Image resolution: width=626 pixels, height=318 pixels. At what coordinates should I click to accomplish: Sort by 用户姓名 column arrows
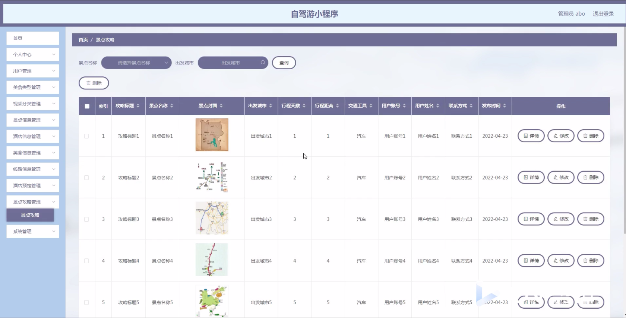pyautogui.click(x=438, y=106)
